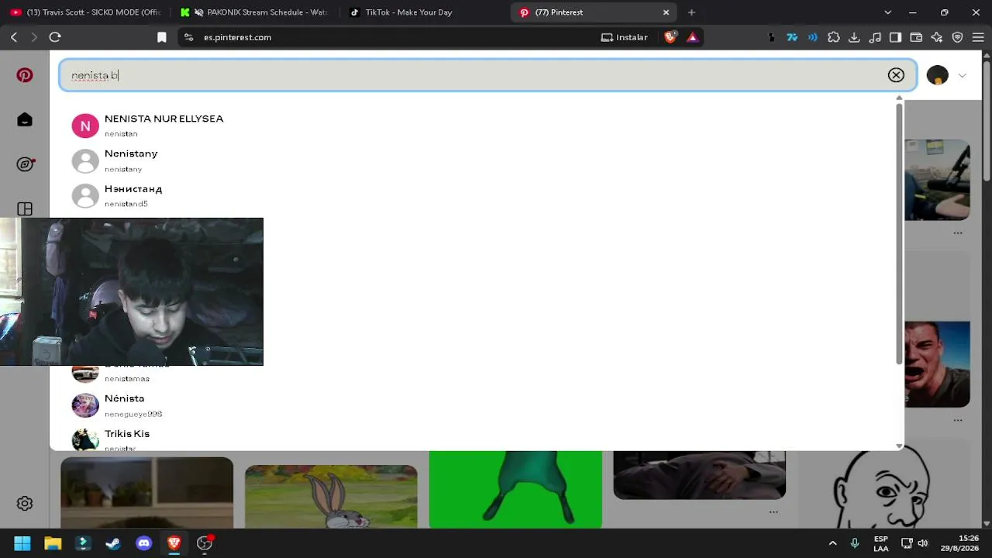Open File Explorer from the taskbar

click(x=53, y=543)
